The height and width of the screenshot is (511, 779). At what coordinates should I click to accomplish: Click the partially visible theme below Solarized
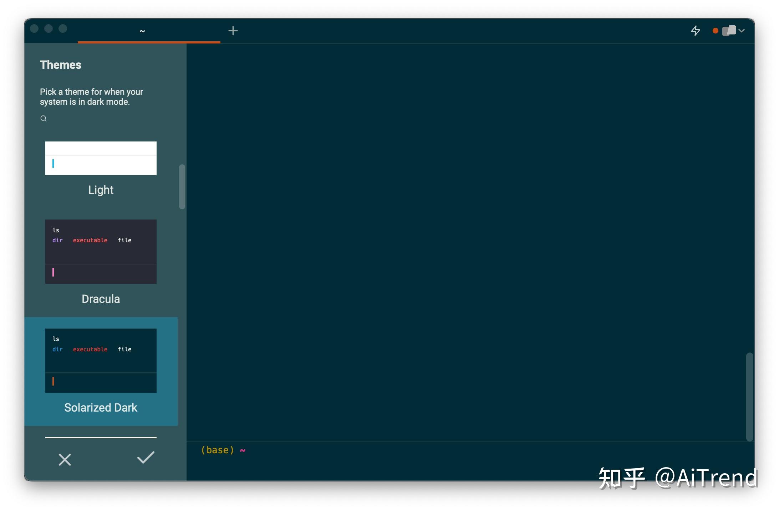pos(101,438)
